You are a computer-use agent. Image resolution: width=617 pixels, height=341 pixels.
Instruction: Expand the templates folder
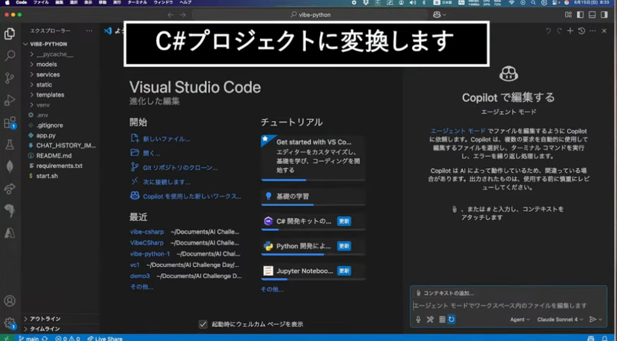click(x=50, y=95)
